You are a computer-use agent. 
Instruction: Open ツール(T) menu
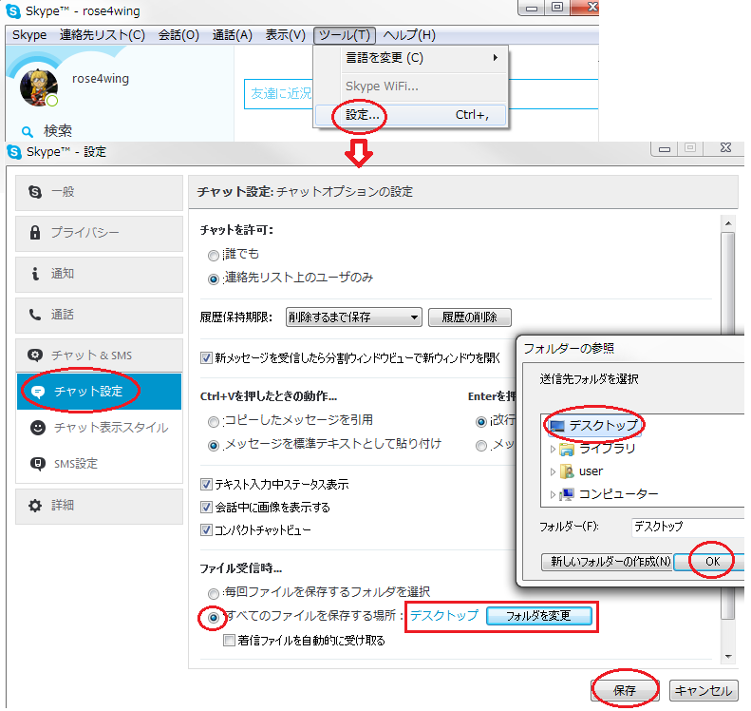point(345,35)
